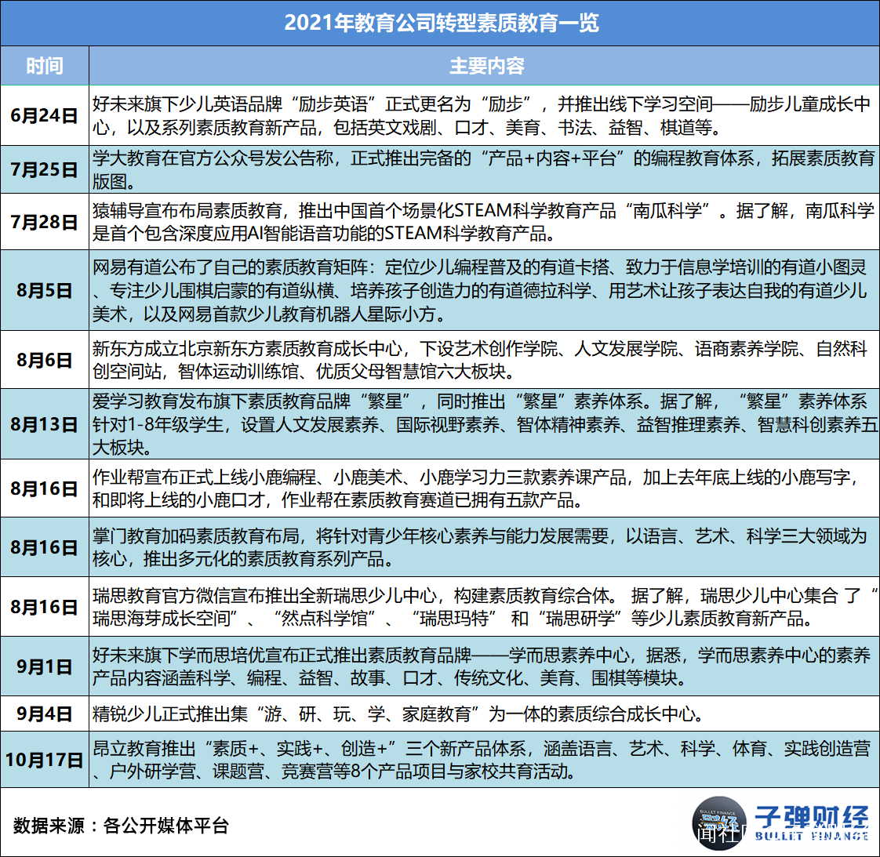The height and width of the screenshot is (857, 880).
Task: Select the 学大教育 programming education content cell
Action: (x=485, y=169)
